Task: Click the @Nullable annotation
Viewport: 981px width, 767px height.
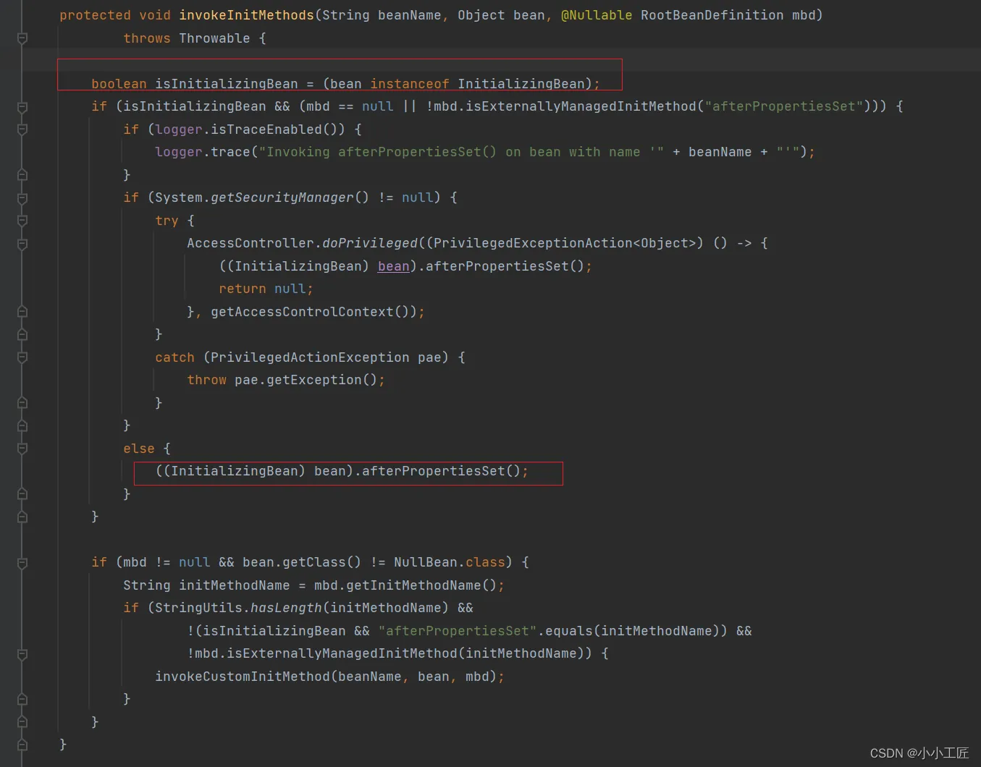Action: pyautogui.click(x=596, y=15)
